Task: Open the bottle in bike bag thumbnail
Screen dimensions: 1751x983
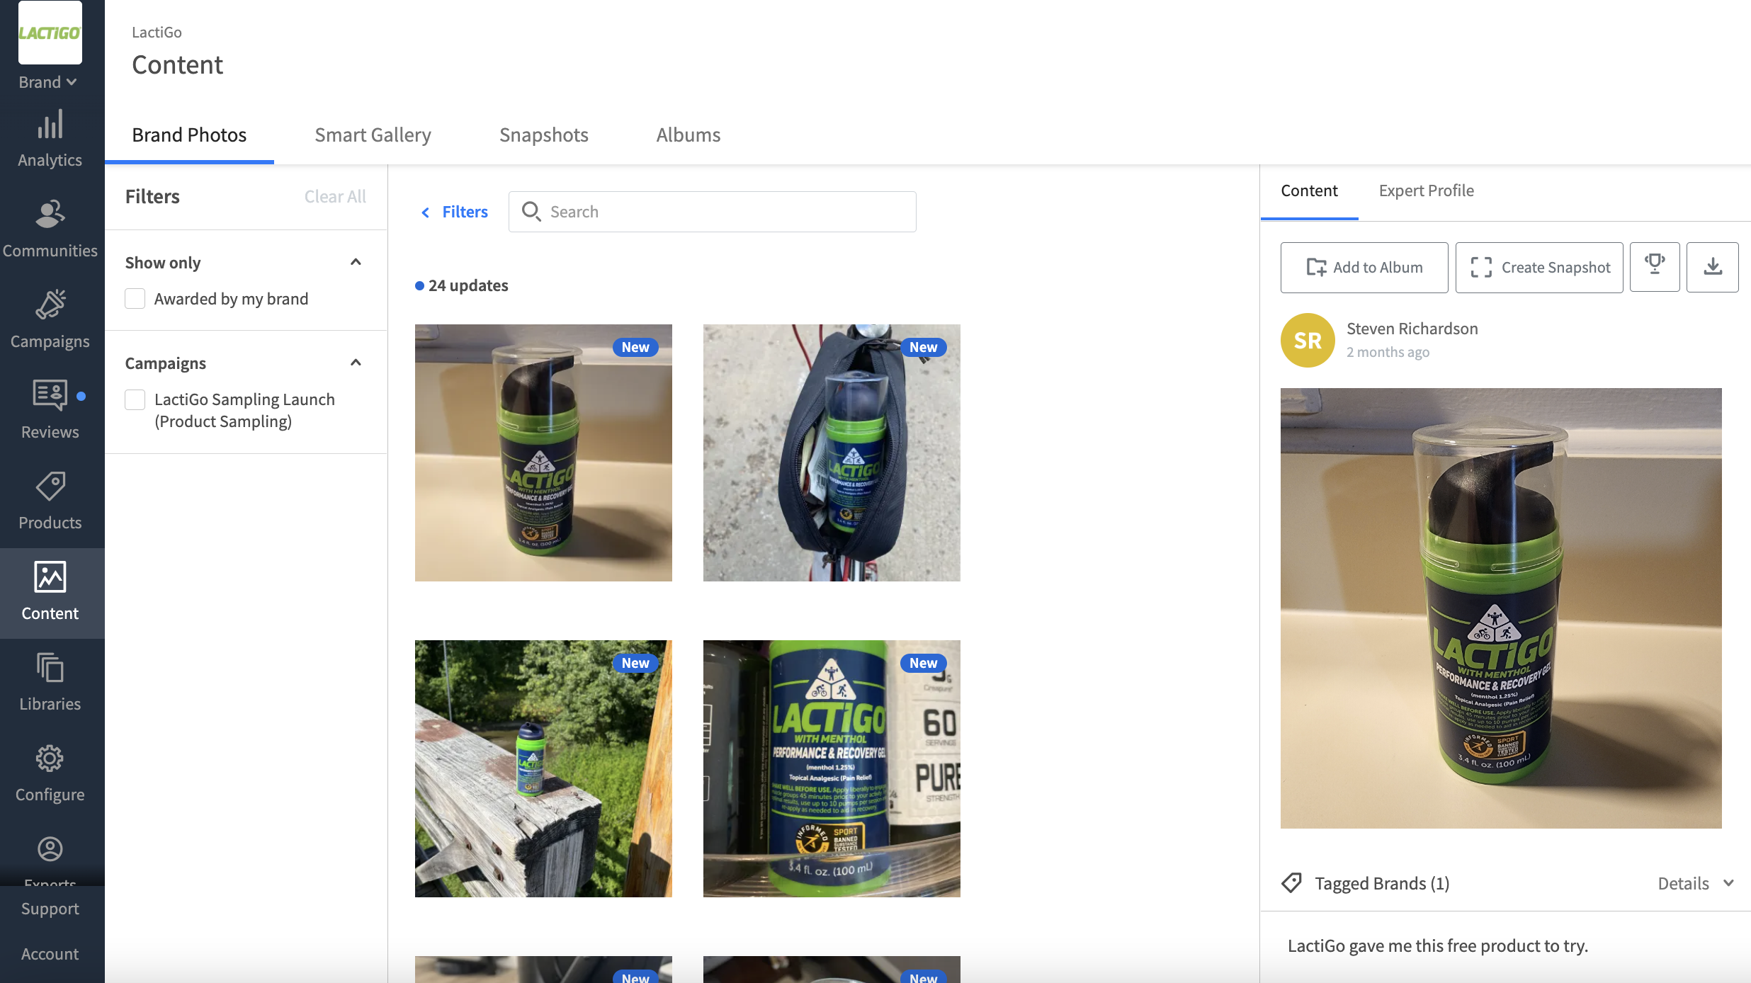Action: click(832, 453)
